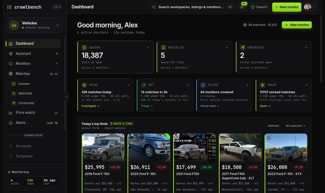Select checkbox on 2020 Ford F-150 listing
325x193 pixels.
(132, 138)
